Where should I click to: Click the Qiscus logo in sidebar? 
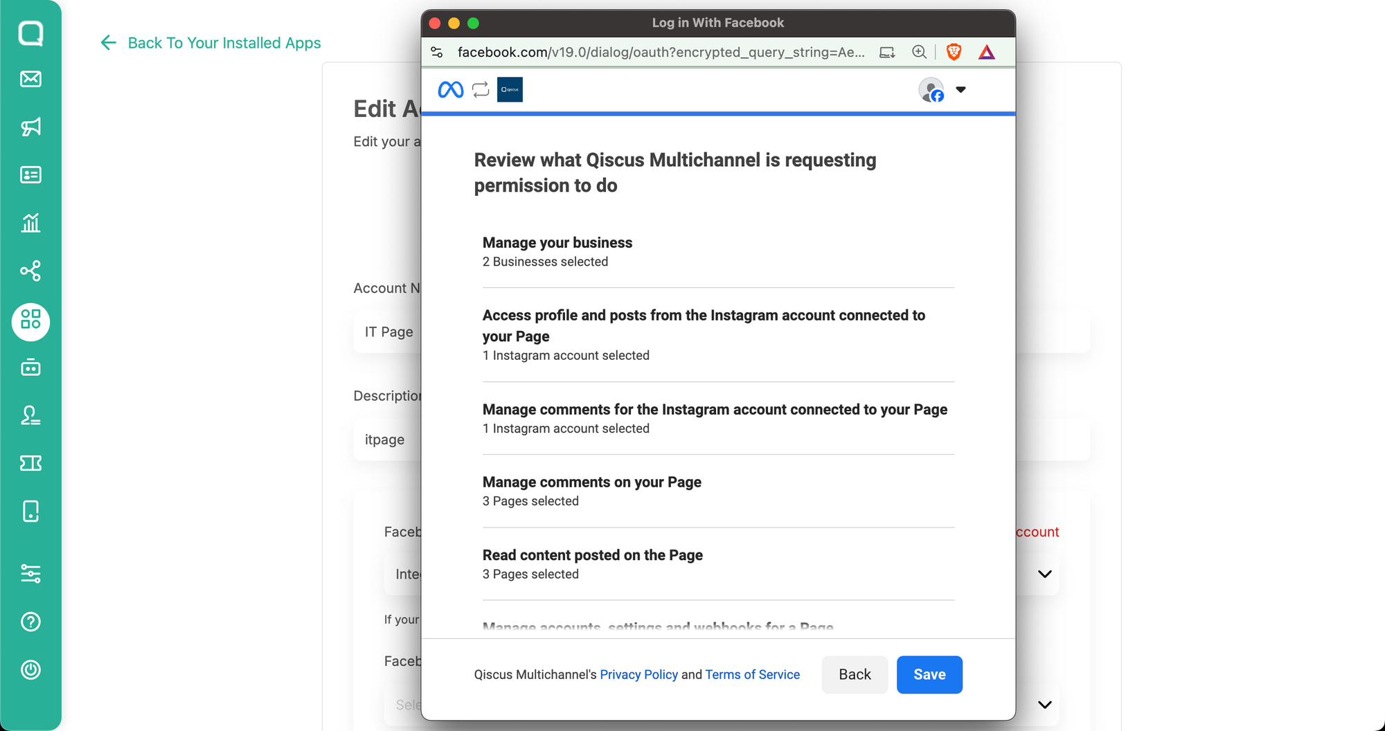(x=30, y=33)
